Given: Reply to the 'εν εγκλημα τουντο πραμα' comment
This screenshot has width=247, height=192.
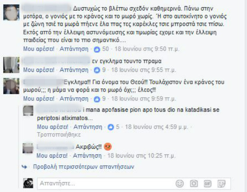Looking at the screenshot, I should 74,70.
